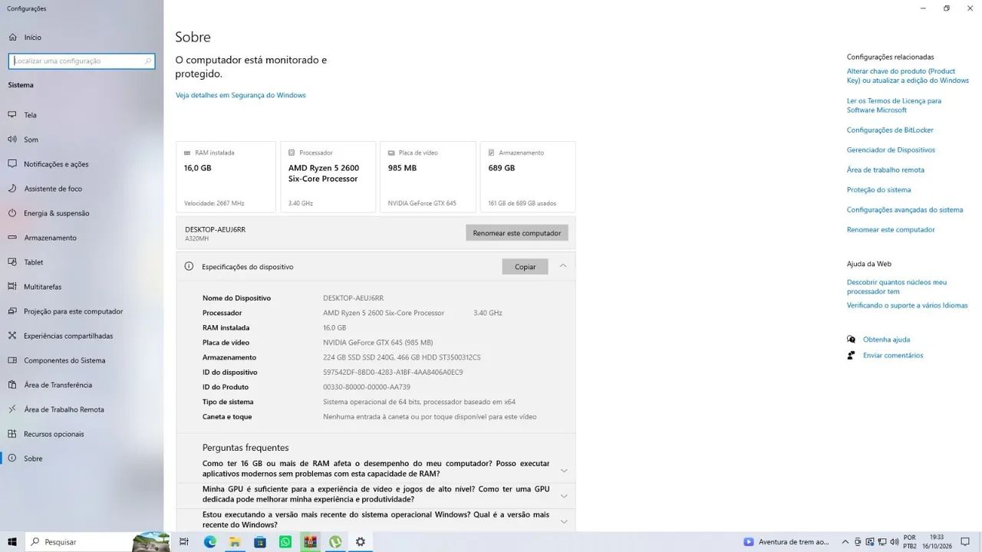Expand the 16 GB RAM question
982x552 pixels.
point(564,470)
